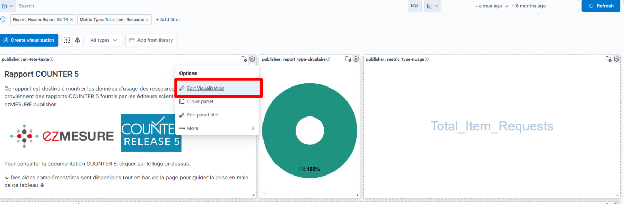Click the Rapport COUNTER 5 heading

click(x=41, y=74)
